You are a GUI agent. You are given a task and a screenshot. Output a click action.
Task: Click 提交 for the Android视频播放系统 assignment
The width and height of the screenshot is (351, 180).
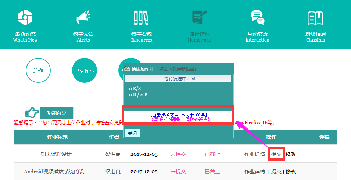(276, 172)
